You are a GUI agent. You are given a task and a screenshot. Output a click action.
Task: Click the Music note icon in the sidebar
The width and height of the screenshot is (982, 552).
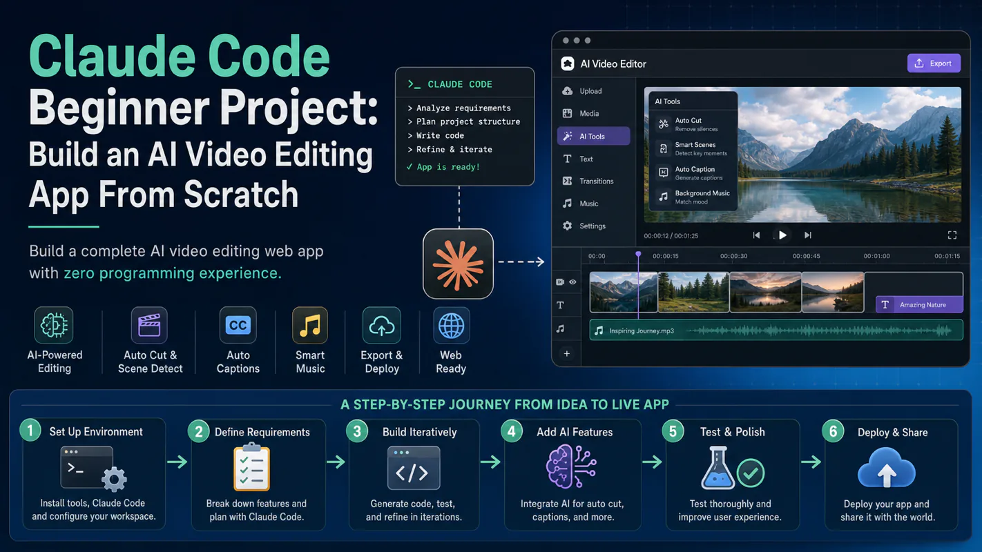click(568, 204)
